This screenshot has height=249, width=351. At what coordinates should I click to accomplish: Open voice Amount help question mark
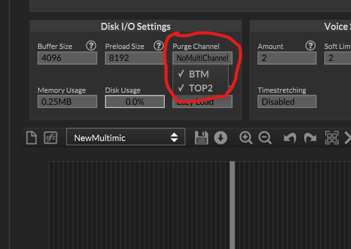click(x=310, y=46)
